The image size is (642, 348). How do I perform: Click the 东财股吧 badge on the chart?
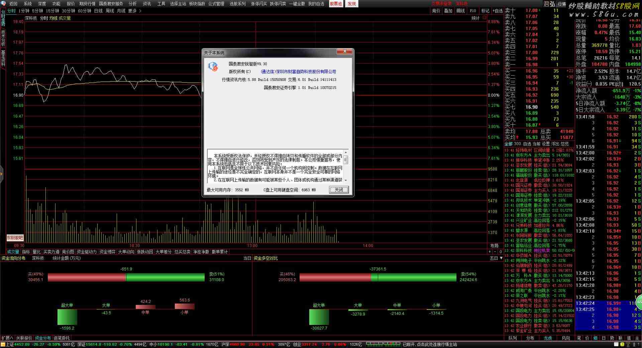[15, 238]
